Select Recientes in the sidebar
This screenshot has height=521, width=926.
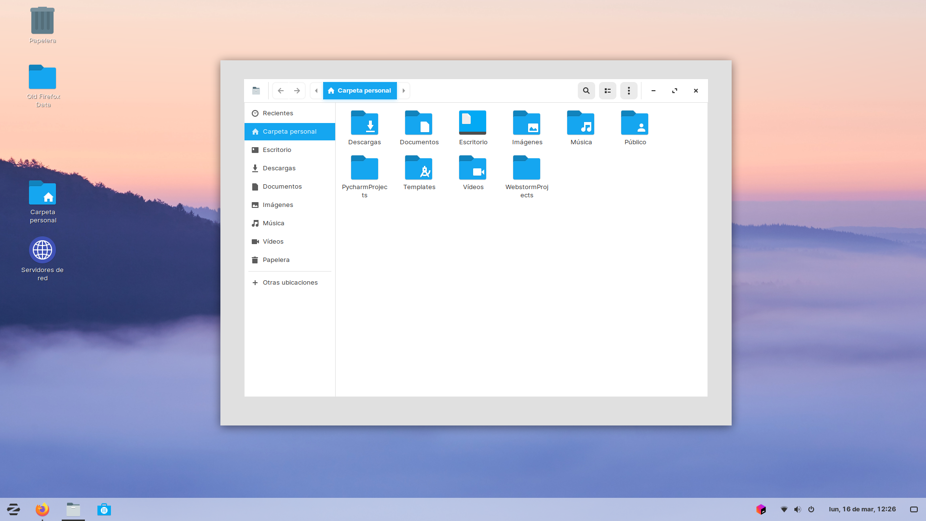(278, 113)
